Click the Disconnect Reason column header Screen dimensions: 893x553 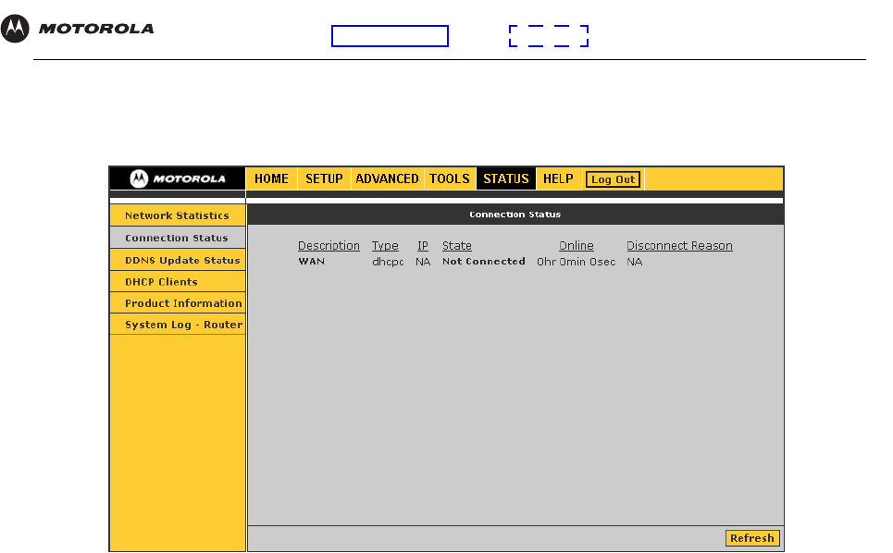pyautogui.click(x=679, y=246)
